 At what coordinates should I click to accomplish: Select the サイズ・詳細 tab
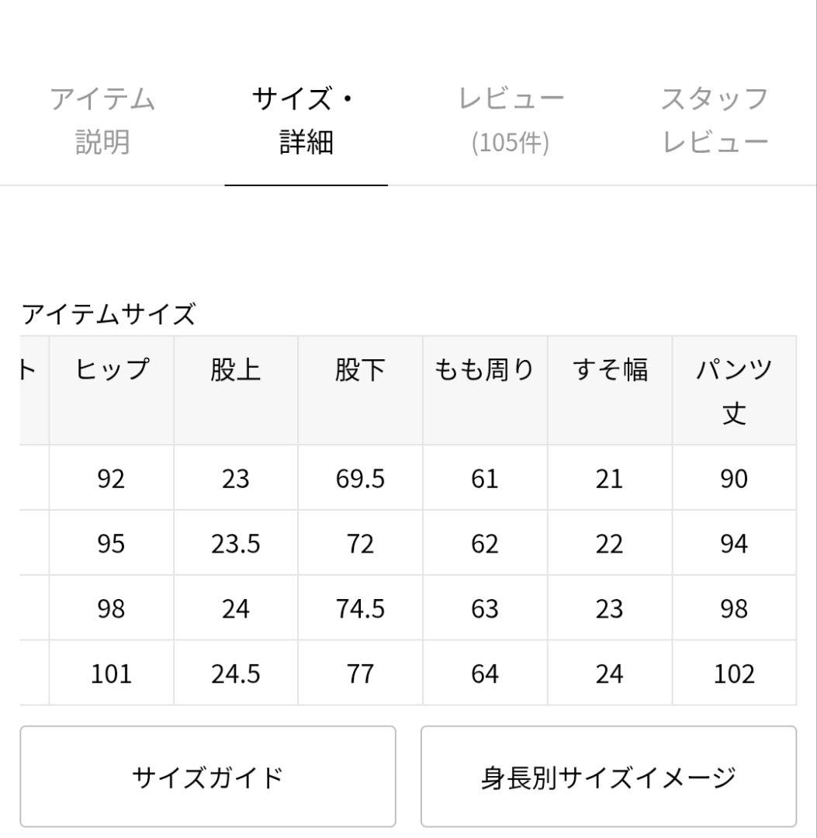(306, 120)
